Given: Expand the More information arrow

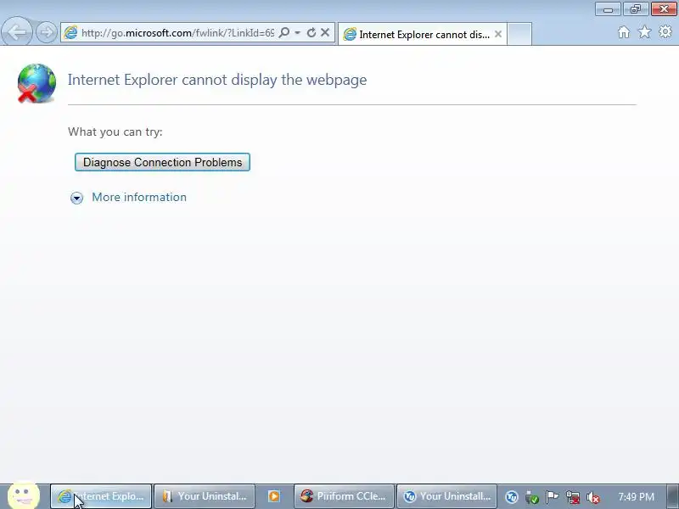Looking at the screenshot, I should [x=76, y=198].
